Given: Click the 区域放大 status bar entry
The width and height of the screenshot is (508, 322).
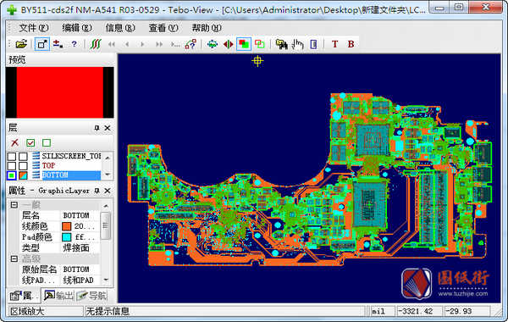Looking at the screenshot, I should pos(46,311).
